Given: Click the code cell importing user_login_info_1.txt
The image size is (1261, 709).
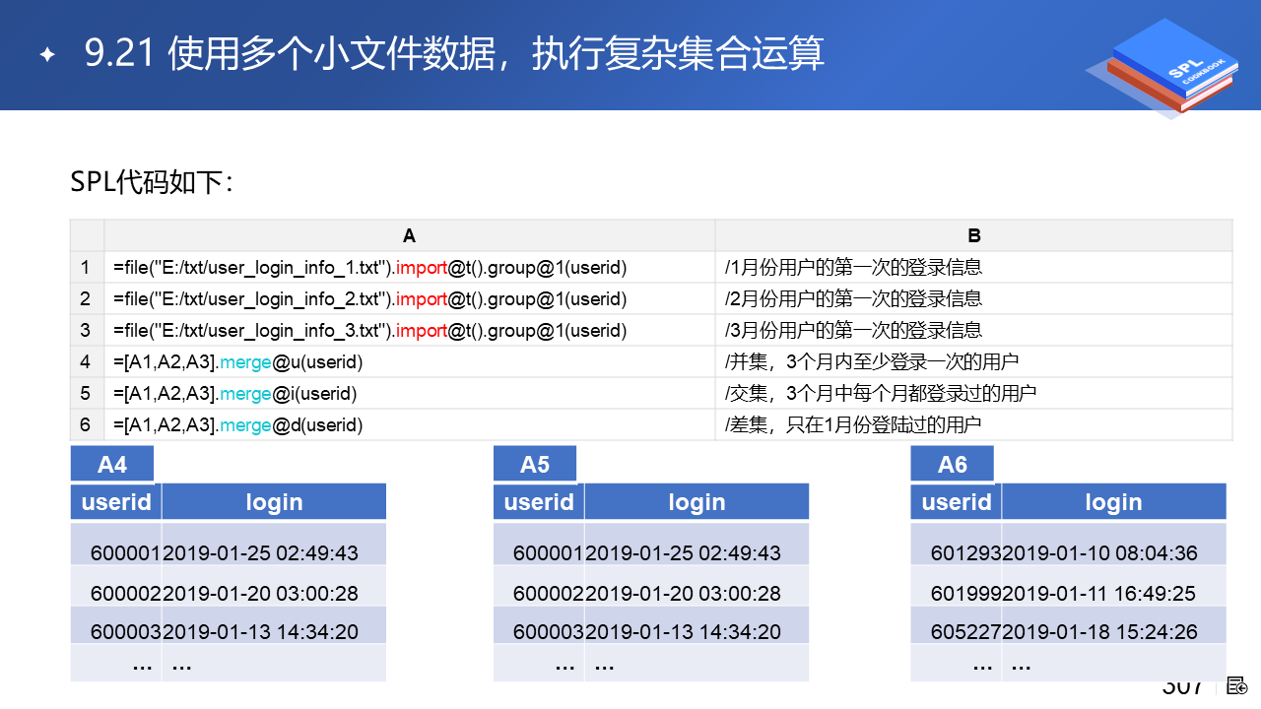Looking at the screenshot, I should 410,267.
